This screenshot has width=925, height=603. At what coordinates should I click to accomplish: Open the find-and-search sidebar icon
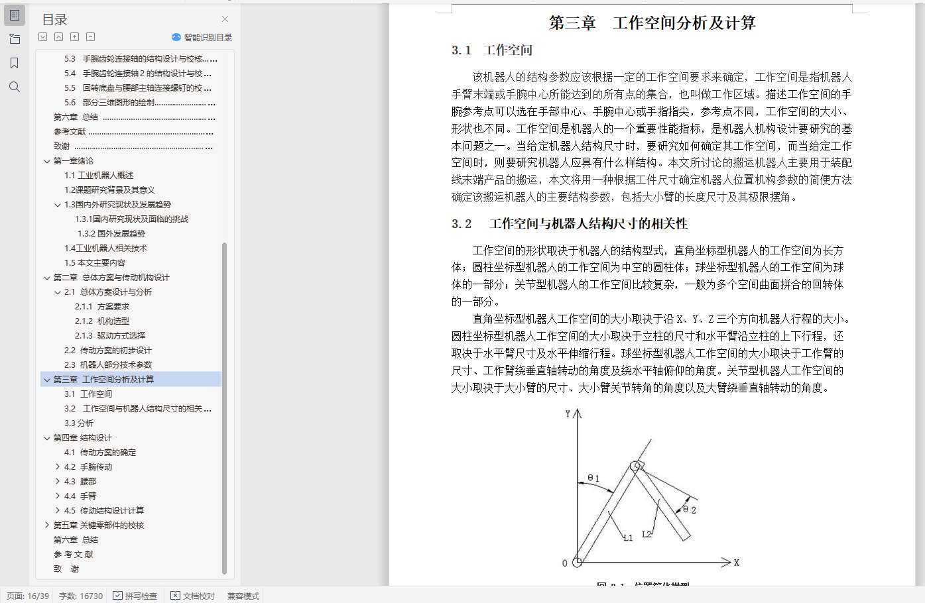(x=15, y=87)
